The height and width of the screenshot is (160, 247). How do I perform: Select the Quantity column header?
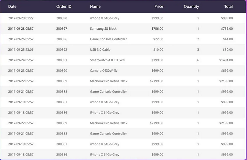[x=191, y=6]
